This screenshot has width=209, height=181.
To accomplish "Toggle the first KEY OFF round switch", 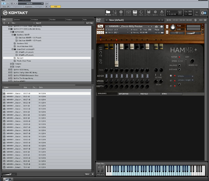I will point(101,53).
